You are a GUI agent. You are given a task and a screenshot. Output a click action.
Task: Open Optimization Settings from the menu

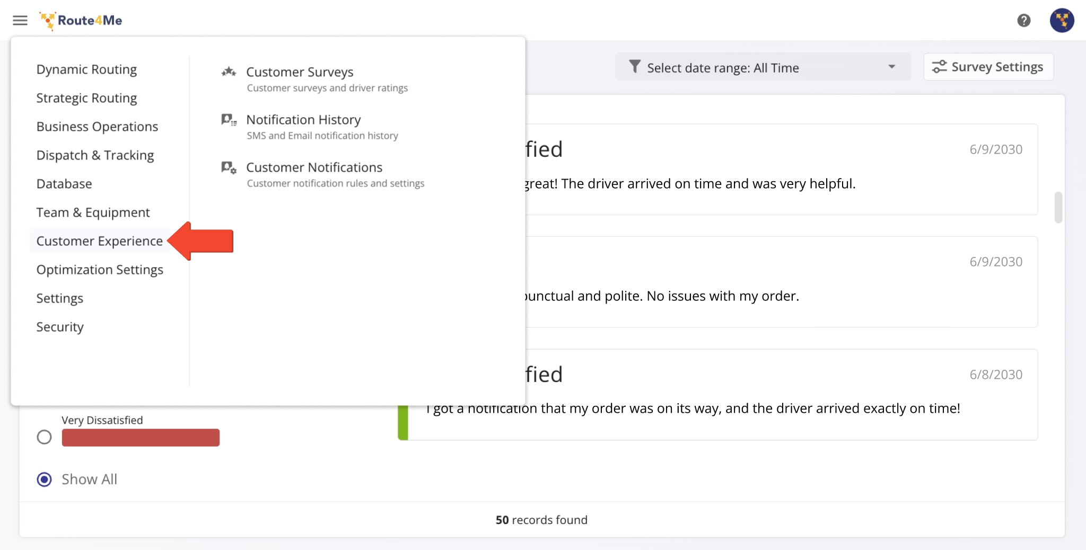(x=100, y=270)
